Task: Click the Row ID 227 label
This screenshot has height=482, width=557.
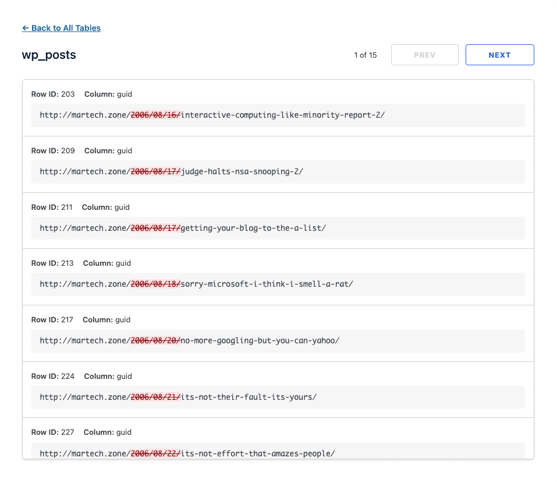Action: 53,432
